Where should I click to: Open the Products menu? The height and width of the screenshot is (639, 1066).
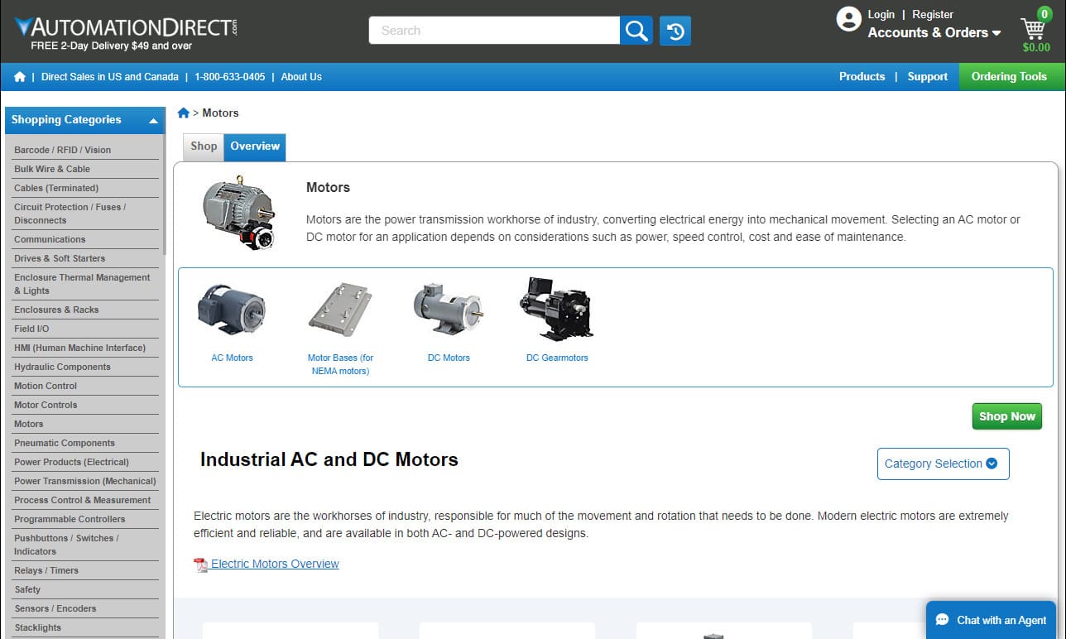point(862,76)
